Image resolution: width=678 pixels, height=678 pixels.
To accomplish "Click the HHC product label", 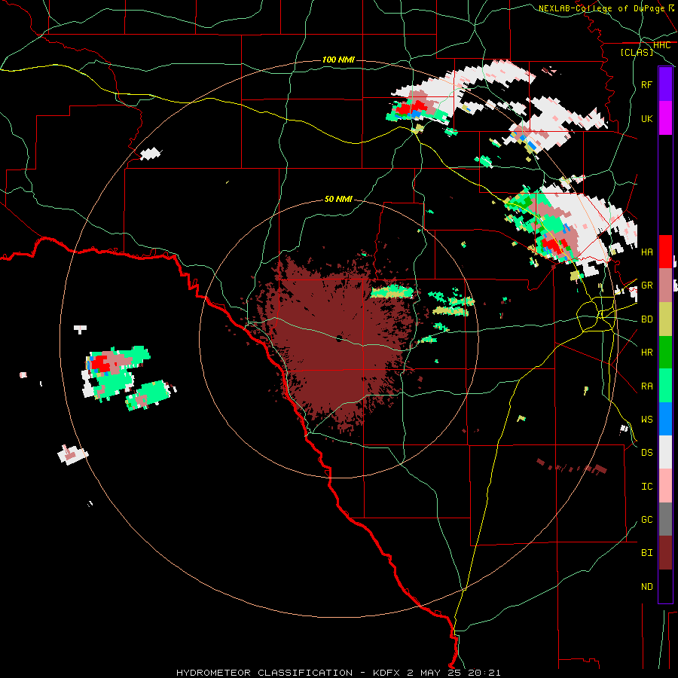I will click(661, 45).
